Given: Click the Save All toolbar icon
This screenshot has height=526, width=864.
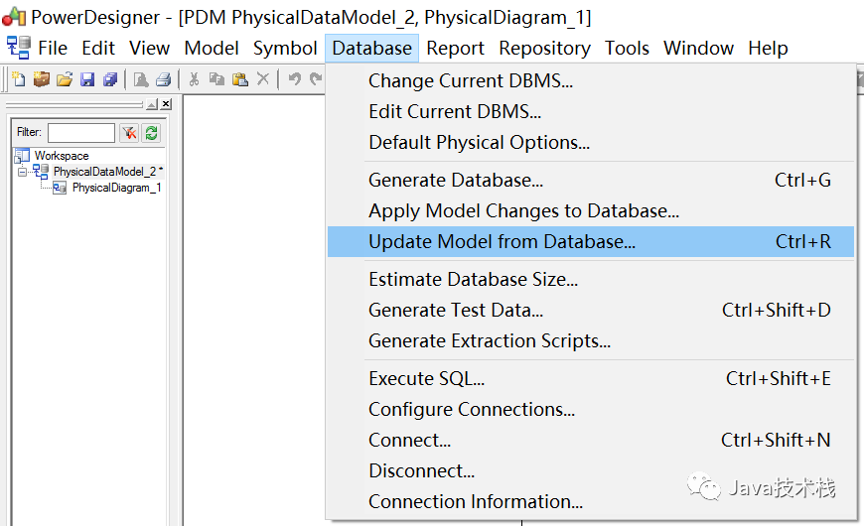Looking at the screenshot, I should (111, 79).
